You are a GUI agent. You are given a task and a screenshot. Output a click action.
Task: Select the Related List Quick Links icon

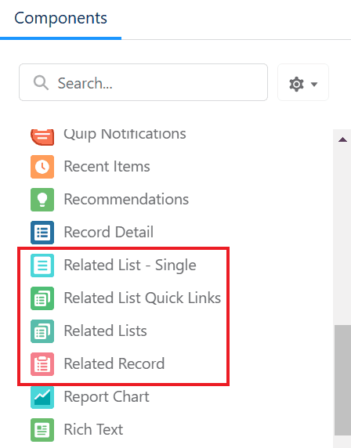click(x=42, y=298)
